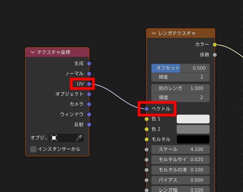This screenshot has width=243, height=192.
Task: Click the 係数 output socket
Action: pyautogui.click(x=215, y=55)
